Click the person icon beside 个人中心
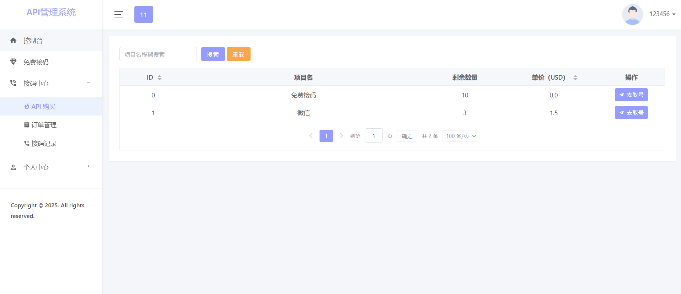 [x=14, y=167]
